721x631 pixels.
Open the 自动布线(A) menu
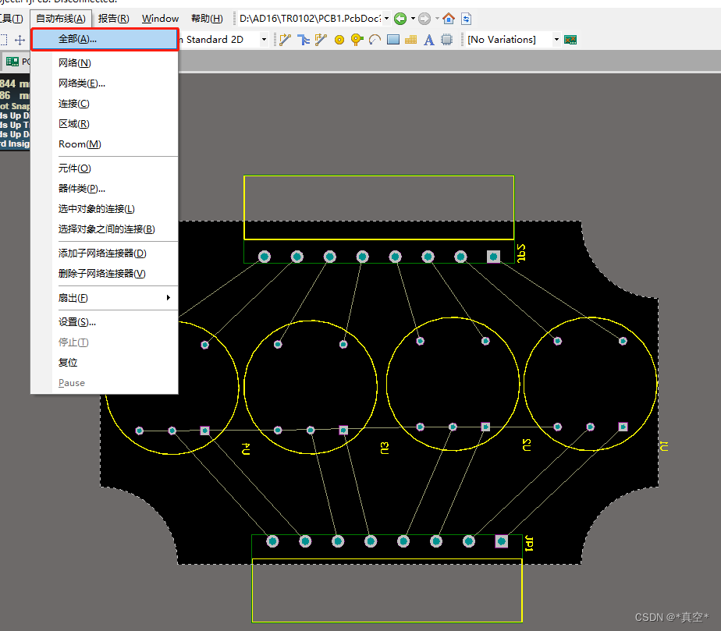[61, 19]
